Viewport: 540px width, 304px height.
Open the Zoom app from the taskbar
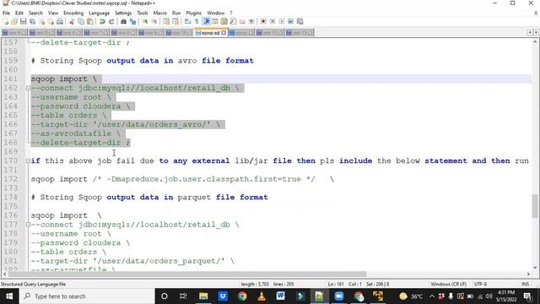click(x=339, y=296)
